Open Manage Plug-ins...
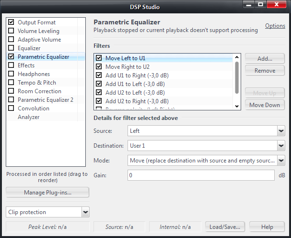The width and height of the screenshot is (291, 238). [47, 193]
